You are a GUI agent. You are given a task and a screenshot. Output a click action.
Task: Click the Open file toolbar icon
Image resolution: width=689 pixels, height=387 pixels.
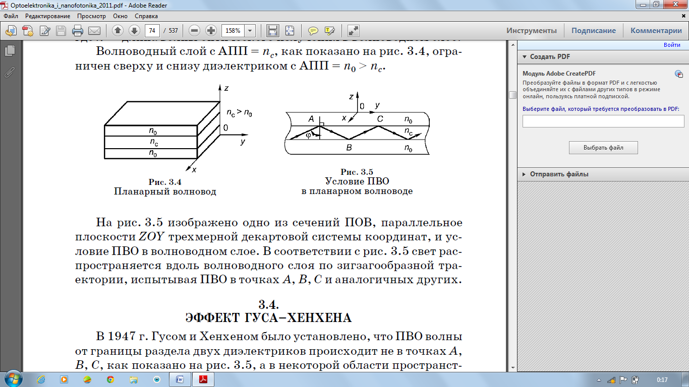(x=11, y=30)
